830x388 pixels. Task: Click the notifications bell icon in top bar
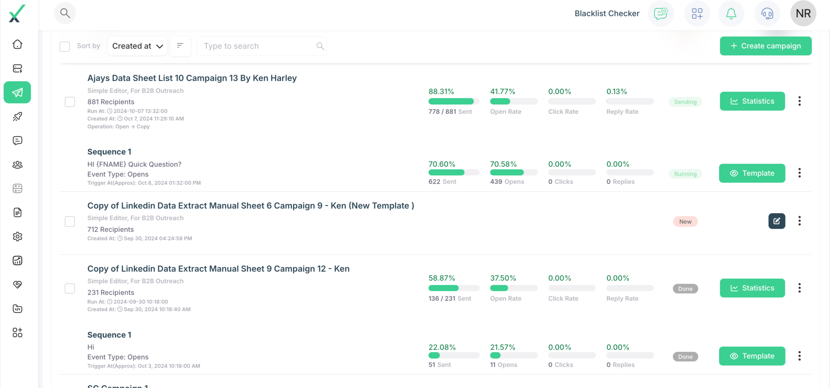tap(731, 14)
